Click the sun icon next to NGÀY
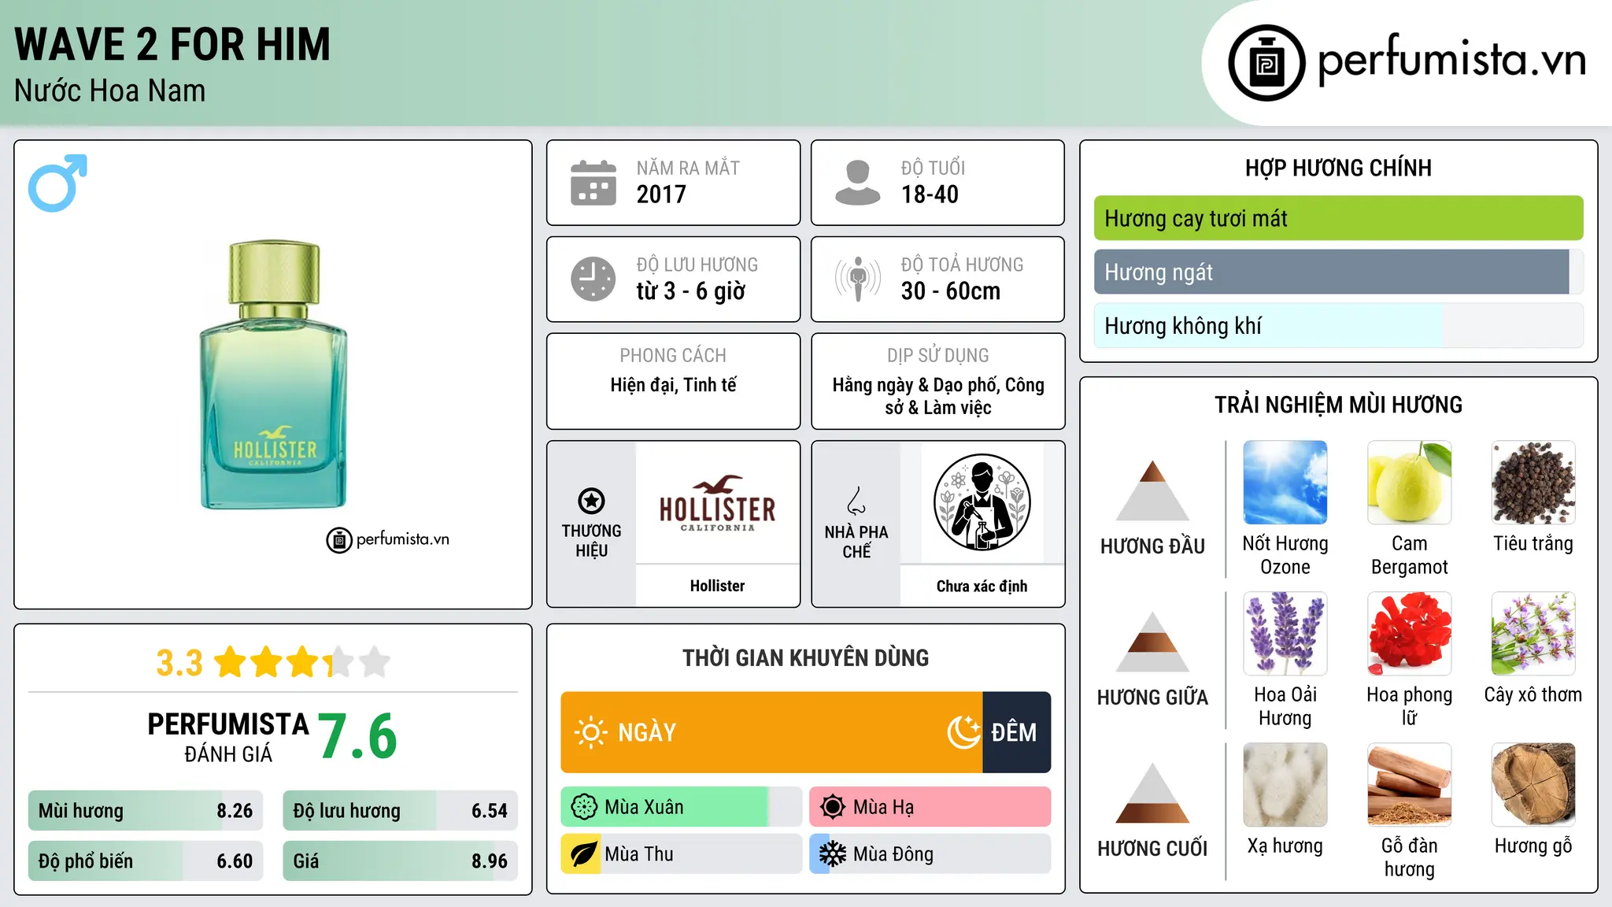 coord(590,732)
